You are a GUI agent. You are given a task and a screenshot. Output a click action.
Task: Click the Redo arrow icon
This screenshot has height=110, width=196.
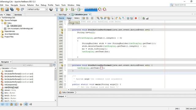(22, 9)
